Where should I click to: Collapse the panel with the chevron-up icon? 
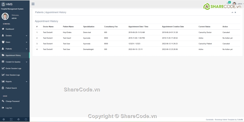point(232,12)
